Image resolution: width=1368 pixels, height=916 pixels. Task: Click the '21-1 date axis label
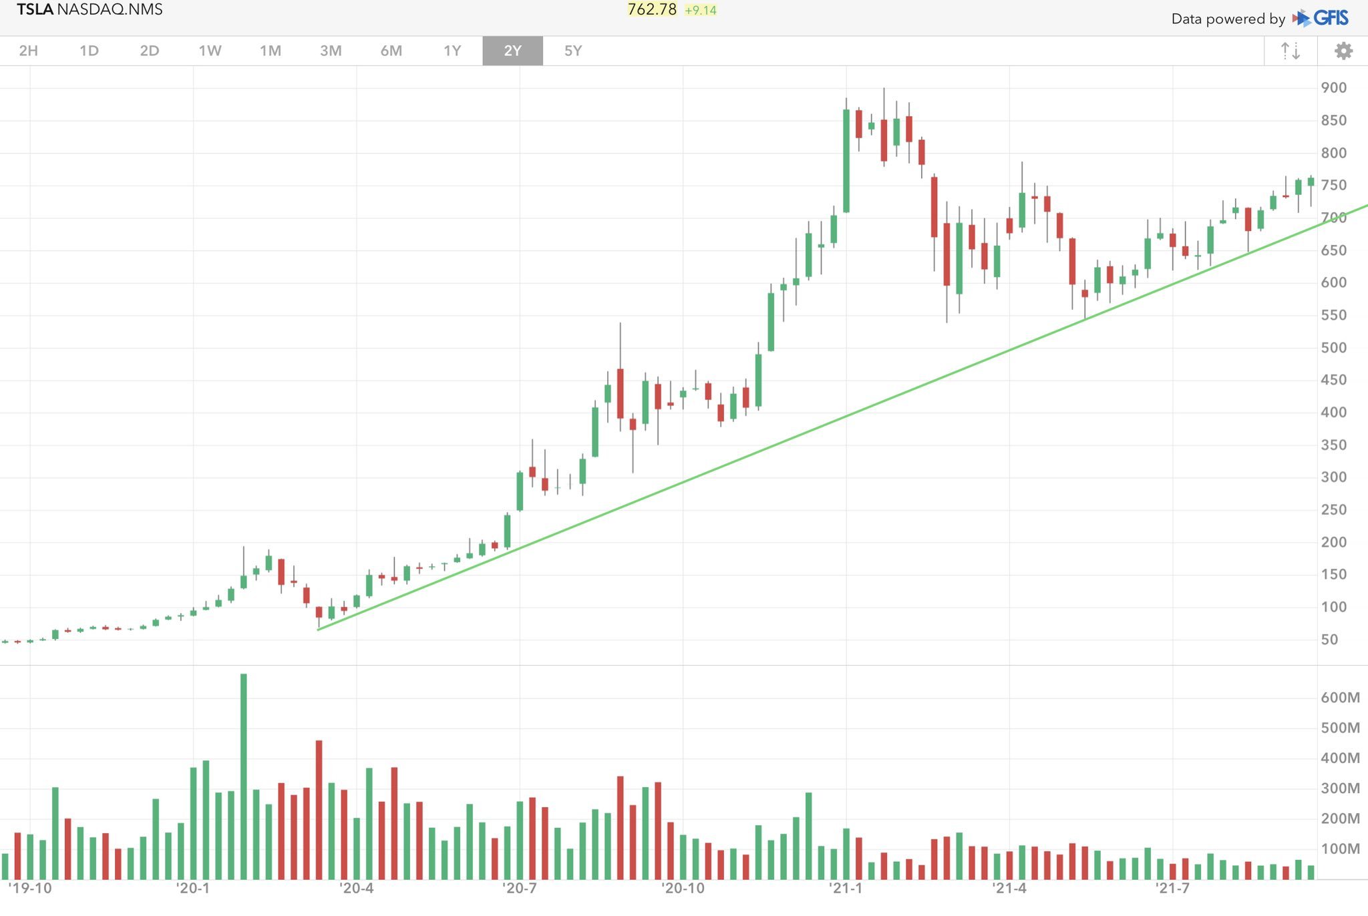coord(846,888)
